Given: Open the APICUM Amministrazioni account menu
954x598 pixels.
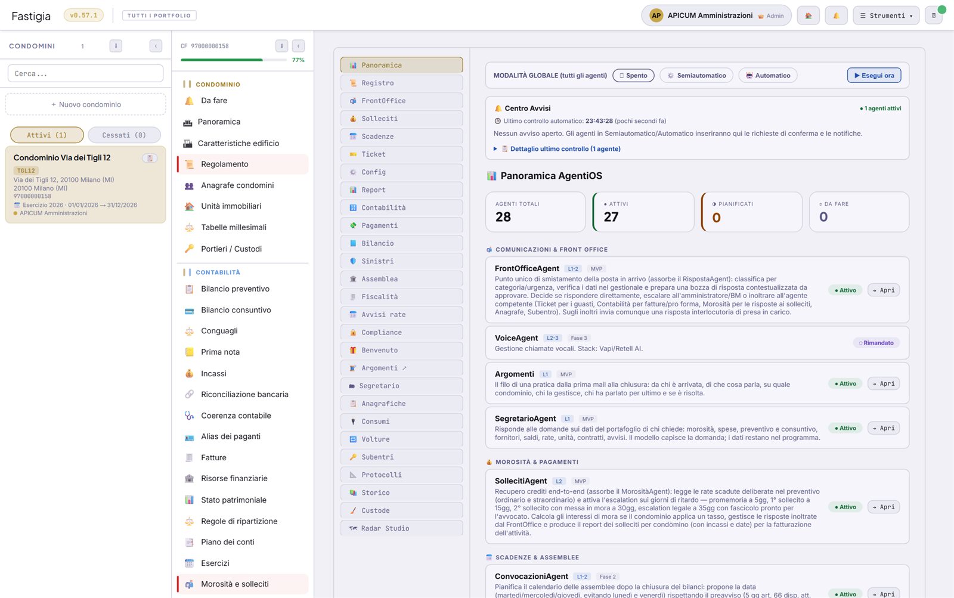Looking at the screenshot, I should pos(716,16).
